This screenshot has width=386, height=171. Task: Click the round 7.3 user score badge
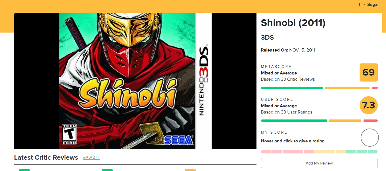click(x=369, y=105)
